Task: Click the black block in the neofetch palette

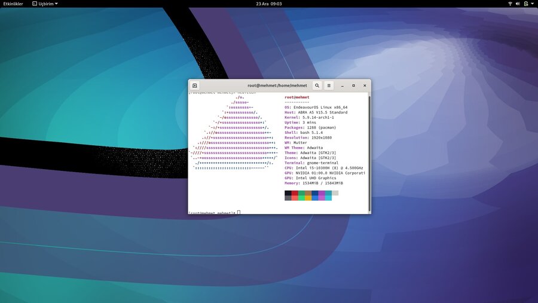Action: (288, 193)
